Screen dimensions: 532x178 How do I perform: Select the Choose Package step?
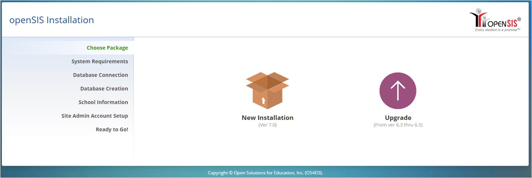click(x=107, y=48)
